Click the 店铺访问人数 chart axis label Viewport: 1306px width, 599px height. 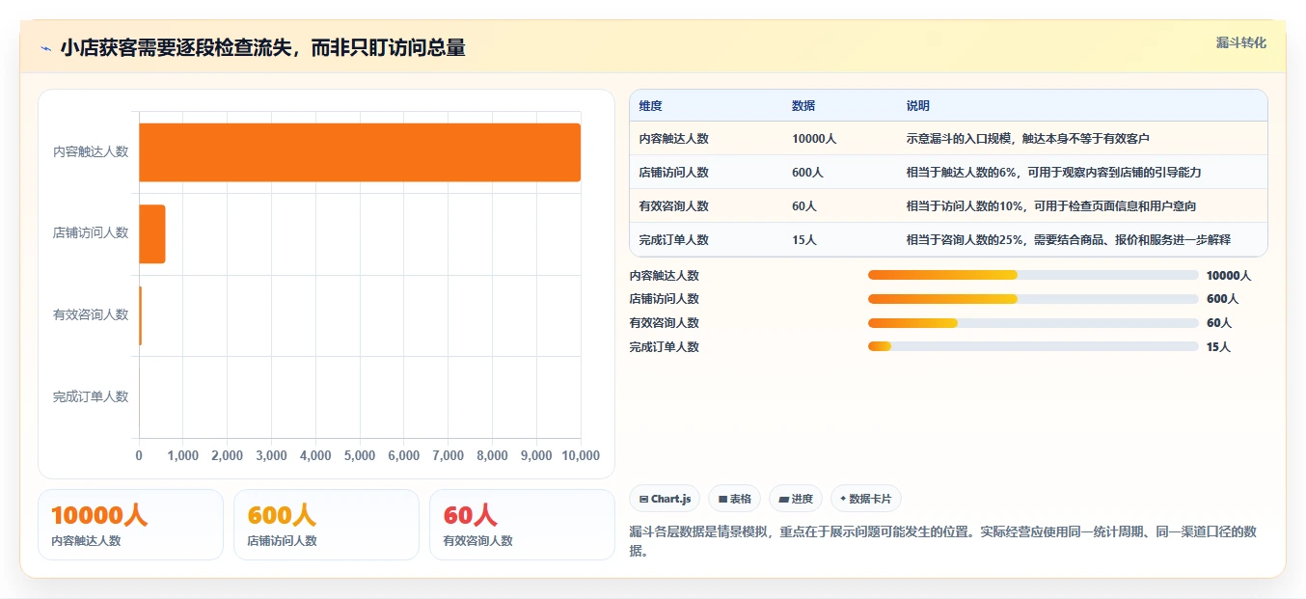[91, 232]
